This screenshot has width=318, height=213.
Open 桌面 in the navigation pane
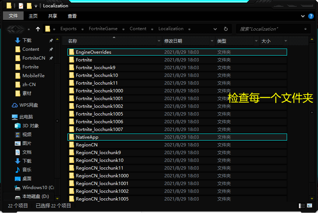pos(24,178)
